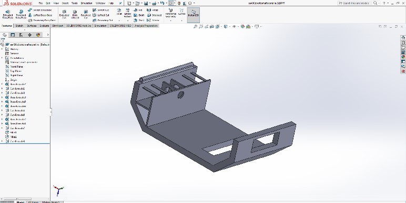The width and height of the screenshot is (406, 203).
Task: Open the Tools menu
Action: click(x=74, y=3)
